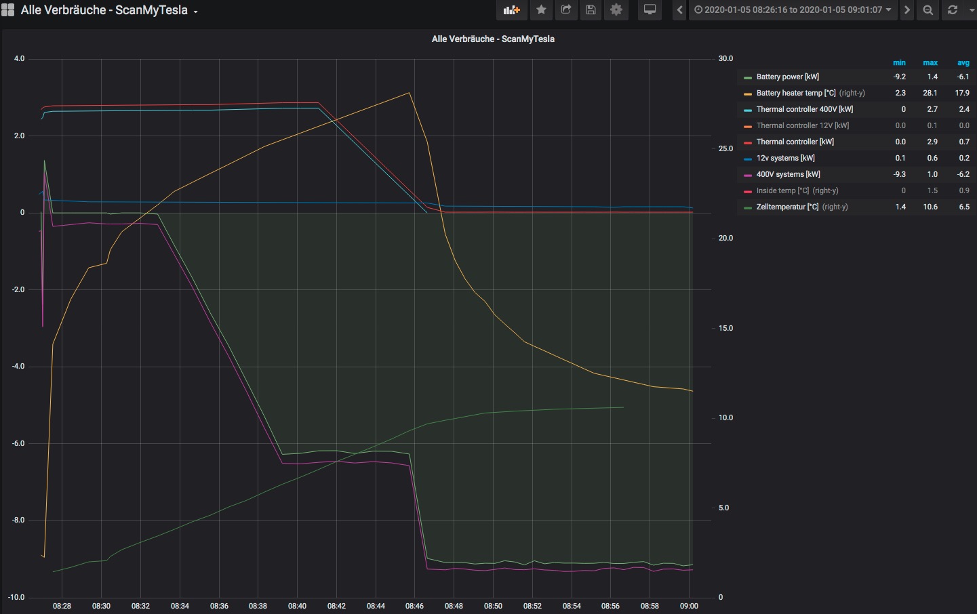Toggle the Thermal controller [kW] series
Viewport: 977px width, 614px height.
[x=795, y=142]
